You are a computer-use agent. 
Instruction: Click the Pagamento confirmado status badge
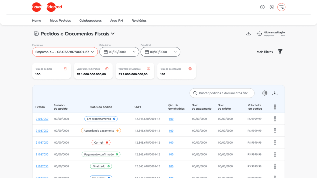pyautogui.click(x=101, y=154)
